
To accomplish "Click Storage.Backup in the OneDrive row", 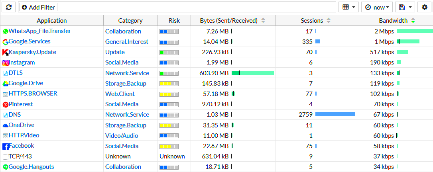I will pyautogui.click(x=126, y=125).
